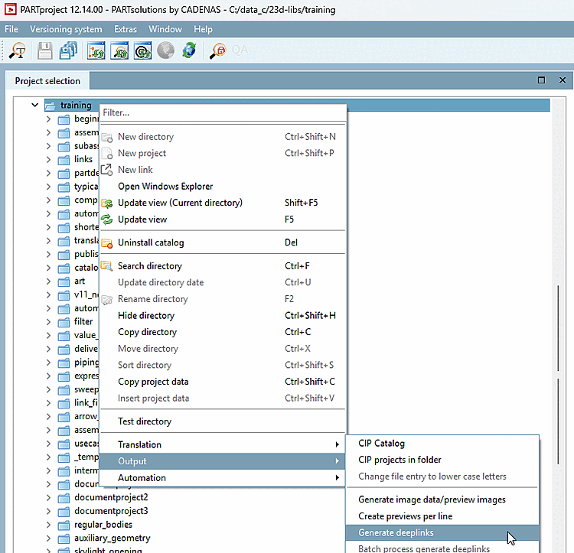Expand the regular_bodies folder

(x=48, y=525)
